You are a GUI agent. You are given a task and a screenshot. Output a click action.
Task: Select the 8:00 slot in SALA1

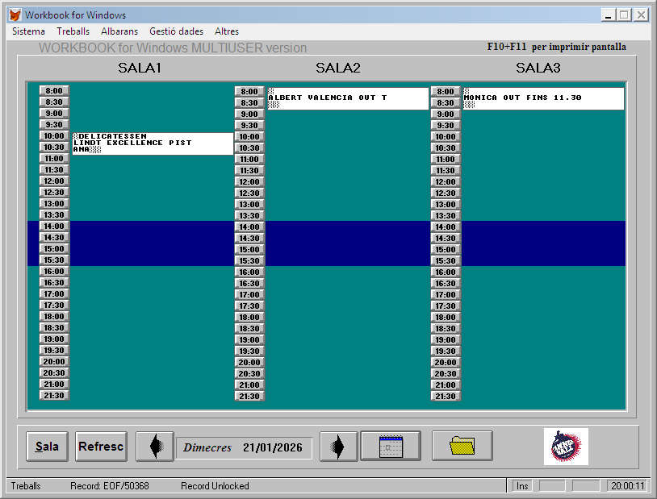(x=55, y=91)
